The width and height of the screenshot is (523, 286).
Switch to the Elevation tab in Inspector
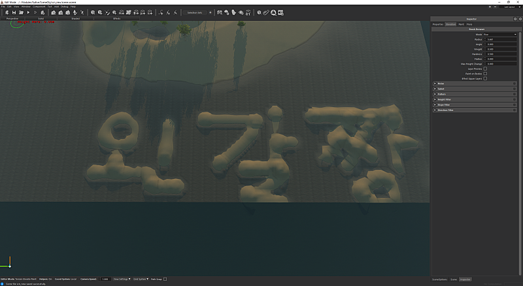coord(450,24)
